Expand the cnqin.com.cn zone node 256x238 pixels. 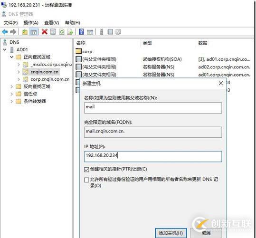(19, 72)
